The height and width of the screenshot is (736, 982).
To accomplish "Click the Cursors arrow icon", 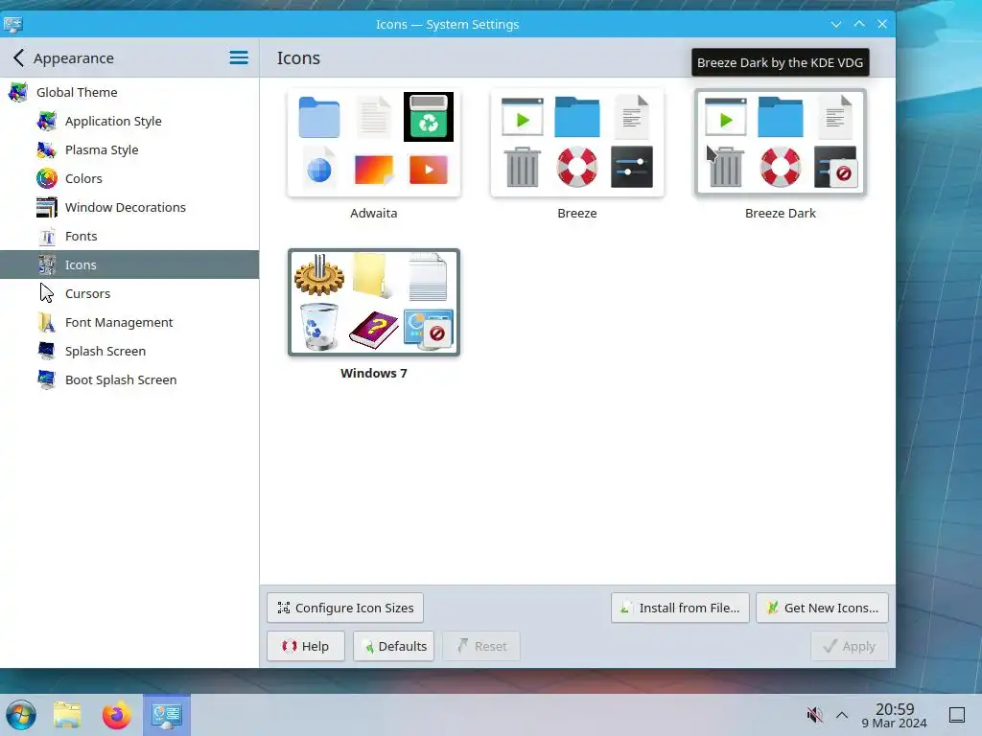I will tap(46, 293).
